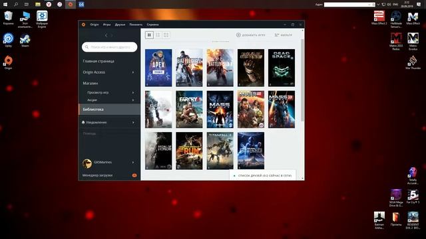Select the Titanfall 2 tile

(220, 151)
